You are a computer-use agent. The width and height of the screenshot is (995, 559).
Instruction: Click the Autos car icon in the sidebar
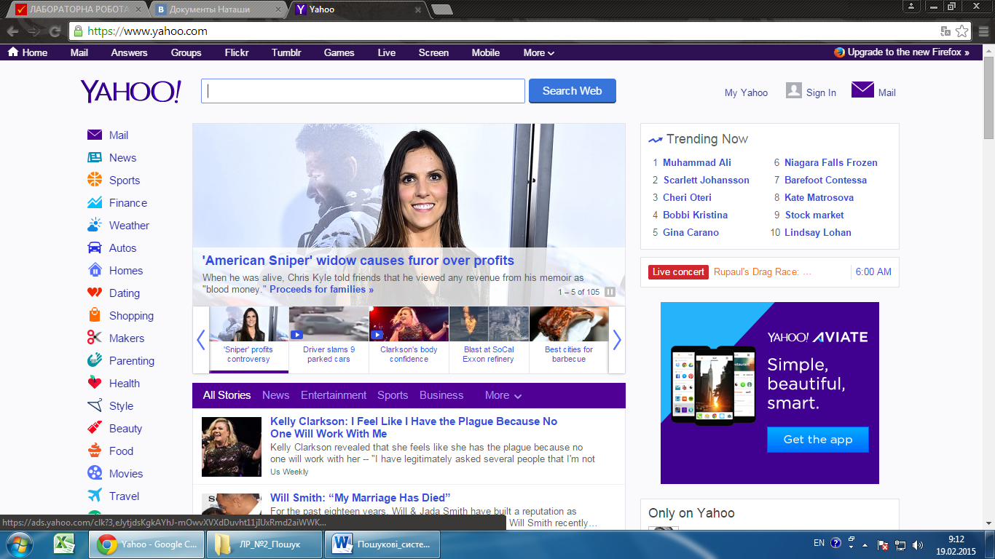[95, 247]
